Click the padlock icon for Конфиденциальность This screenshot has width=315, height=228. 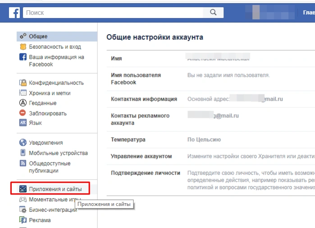pyautogui.click(x=23, y=83)
